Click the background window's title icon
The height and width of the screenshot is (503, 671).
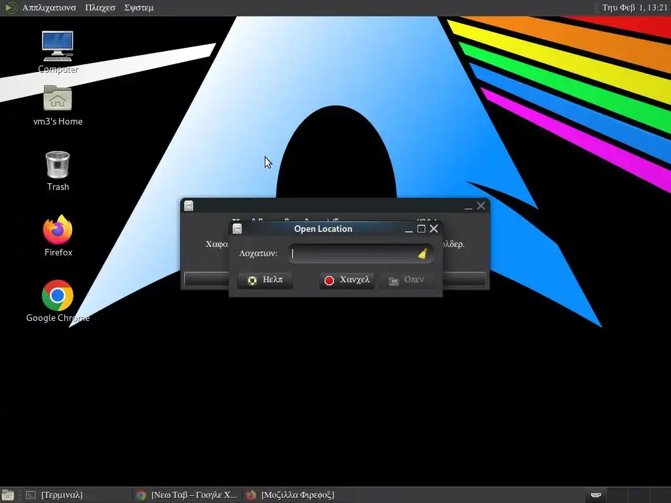click(x=189, y=206)
